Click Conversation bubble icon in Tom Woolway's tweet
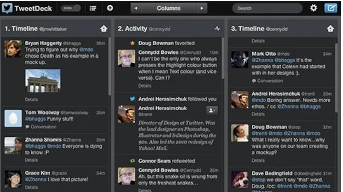This screenshot has height=192, width=343. (x=27, y=127)
